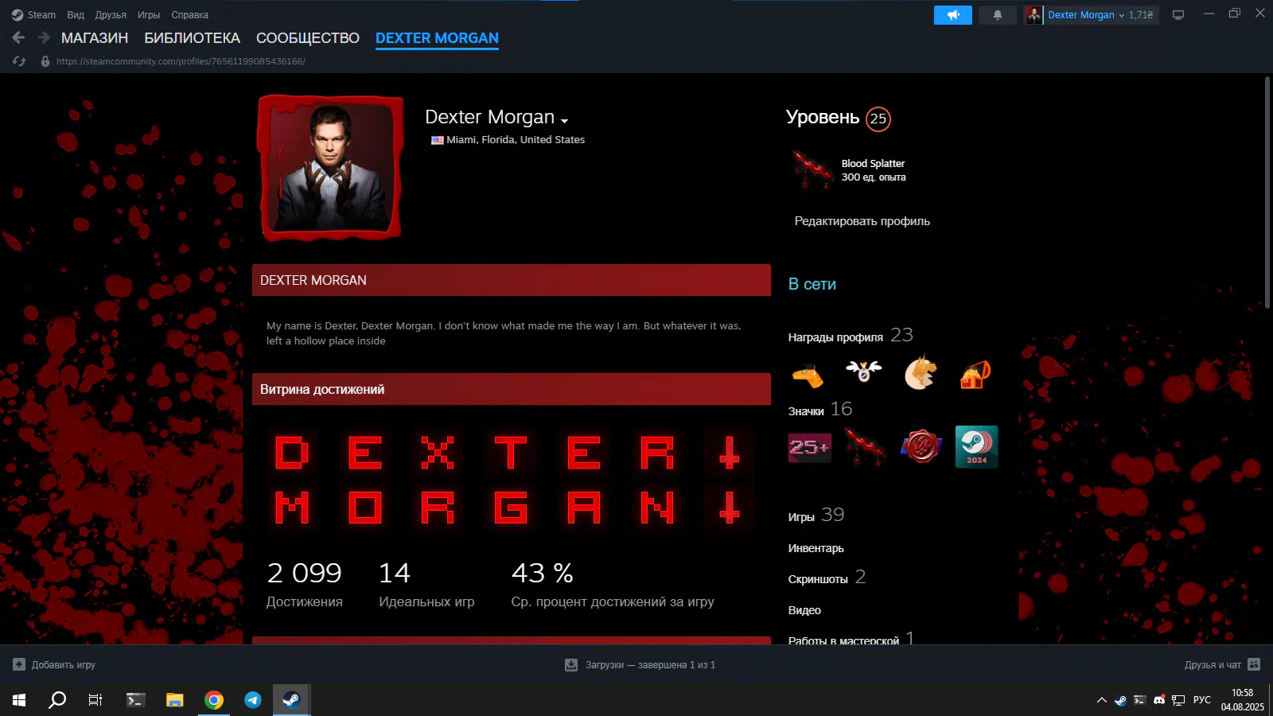The width and height of the screenshot is (1273, 716).
Task: Click the РУС language indicator
Action: (1202, 700)
